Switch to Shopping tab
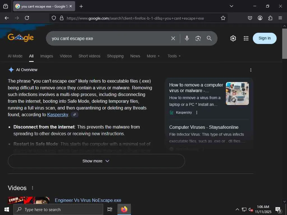This screenshot has height=215, width=287. coord(115,56)
